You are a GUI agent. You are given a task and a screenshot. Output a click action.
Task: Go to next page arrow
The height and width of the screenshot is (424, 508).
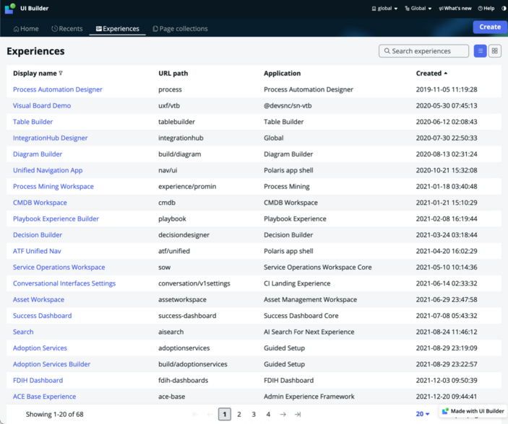click(x=283, y=415)
